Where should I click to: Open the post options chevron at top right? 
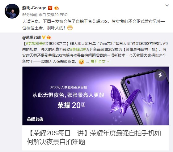tap(167, 5)
